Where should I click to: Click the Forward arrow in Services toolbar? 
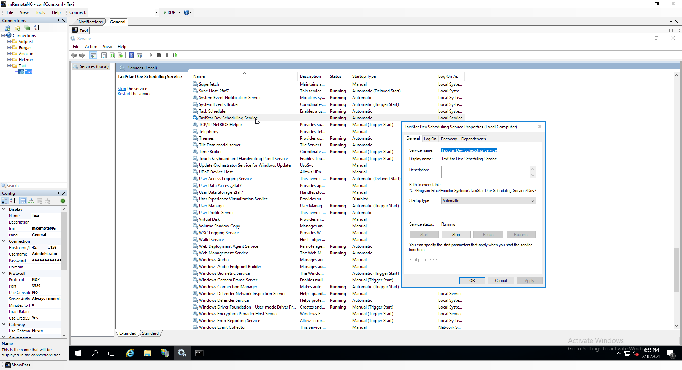click(x=82, y=55)
